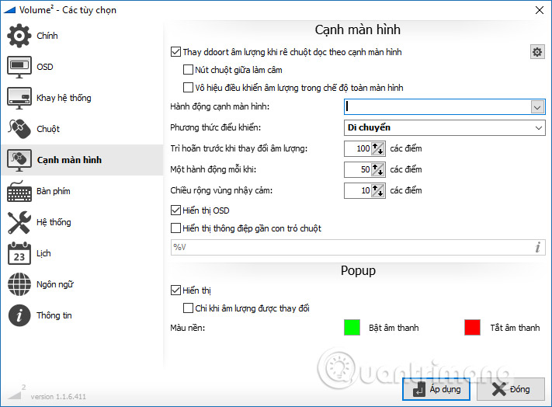Click the Trì hoãn 100 value field

point(358,148)
